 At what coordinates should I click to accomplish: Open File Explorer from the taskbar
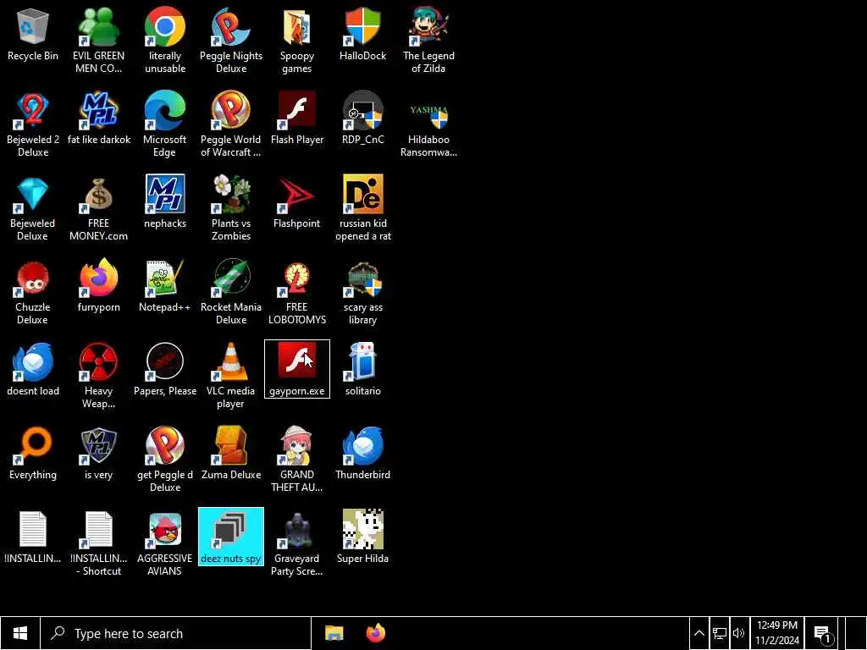coord(334,633)
